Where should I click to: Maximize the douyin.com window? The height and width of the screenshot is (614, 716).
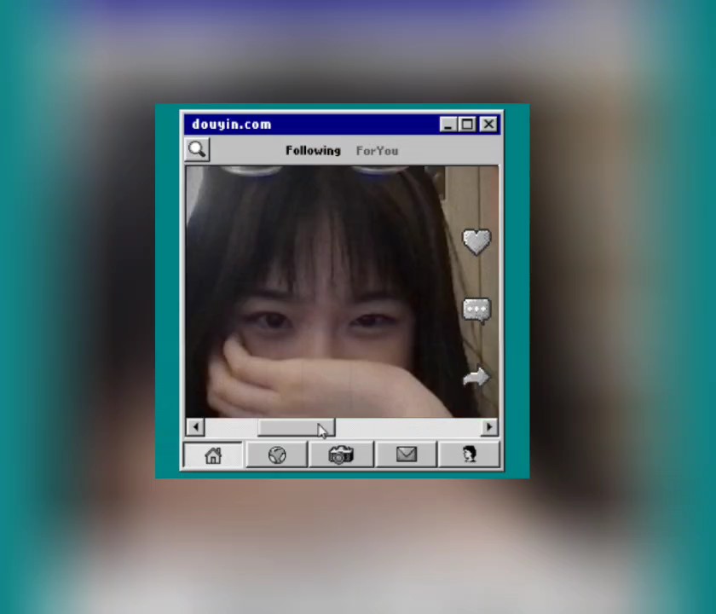pos(468,125)
